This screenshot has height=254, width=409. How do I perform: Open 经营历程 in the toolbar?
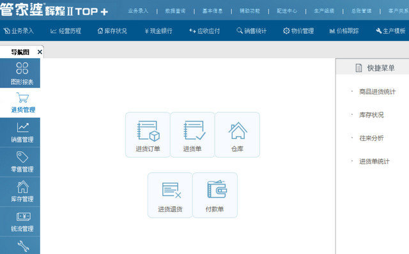[x=66, y=31]
